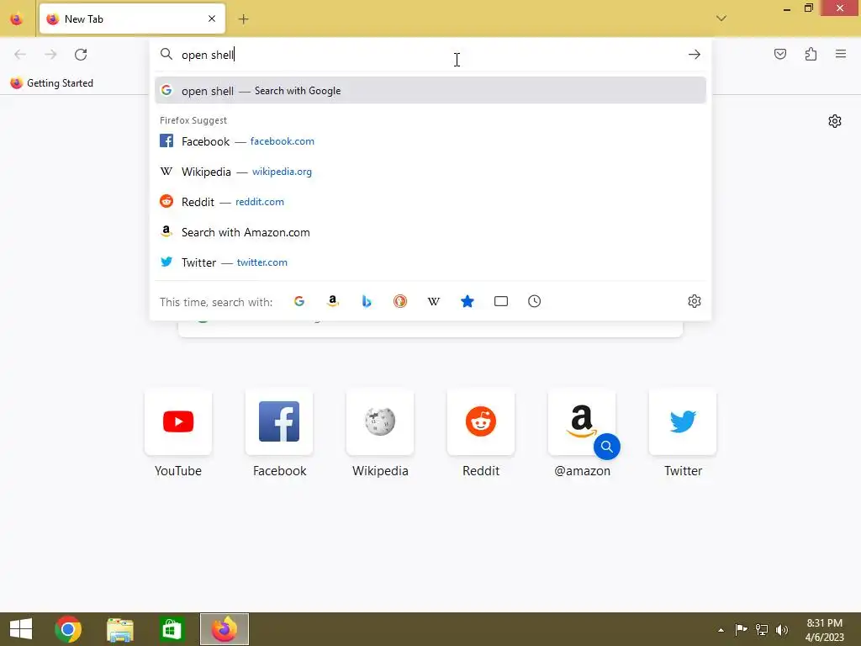Search open tabs using tabs icon
Viewport: 861px width, 646px height.
(x=501, y=301)
